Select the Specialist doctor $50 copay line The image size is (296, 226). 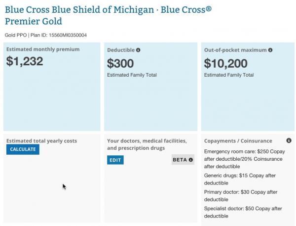click(x=243, y=212)
